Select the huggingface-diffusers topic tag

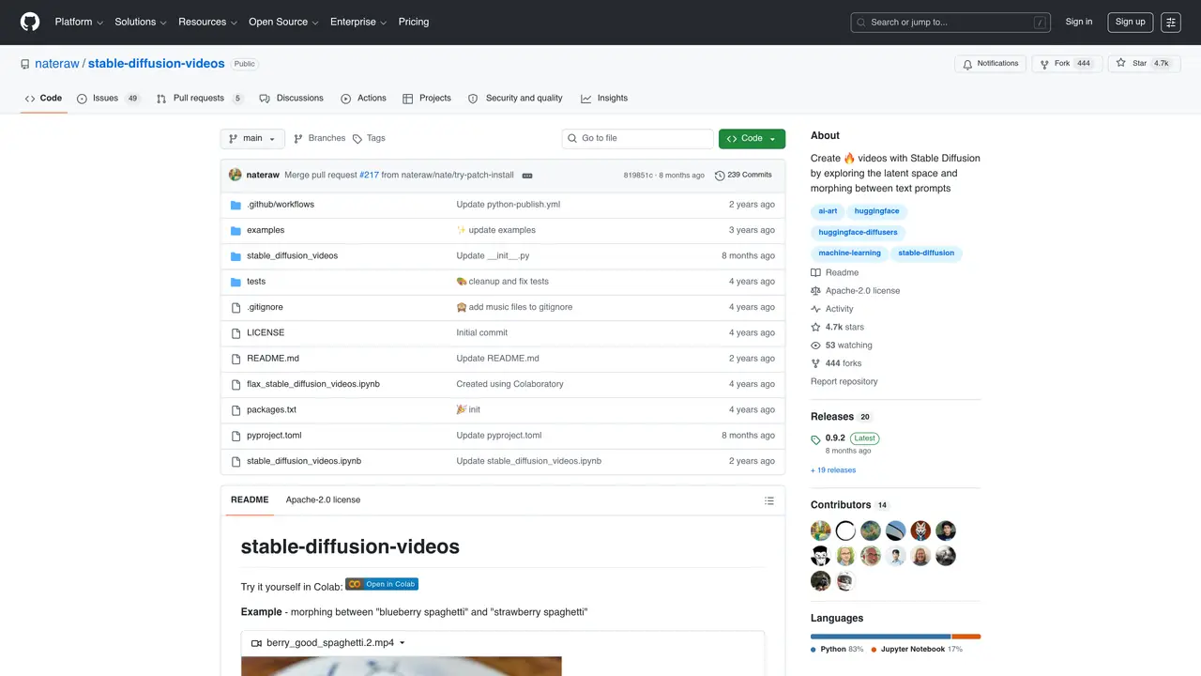[x=858, y=232]
